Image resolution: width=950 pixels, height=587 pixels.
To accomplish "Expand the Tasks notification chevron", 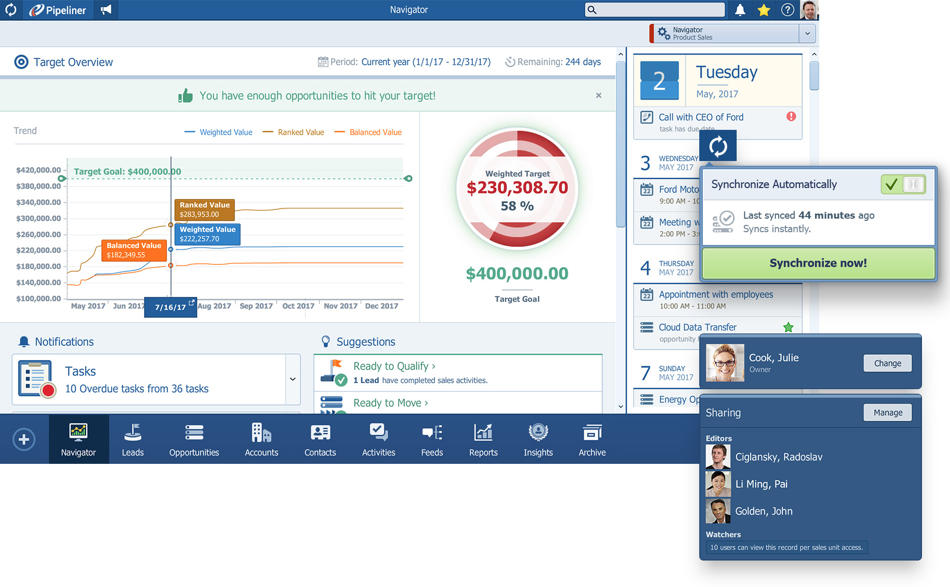I will [293, 379].
